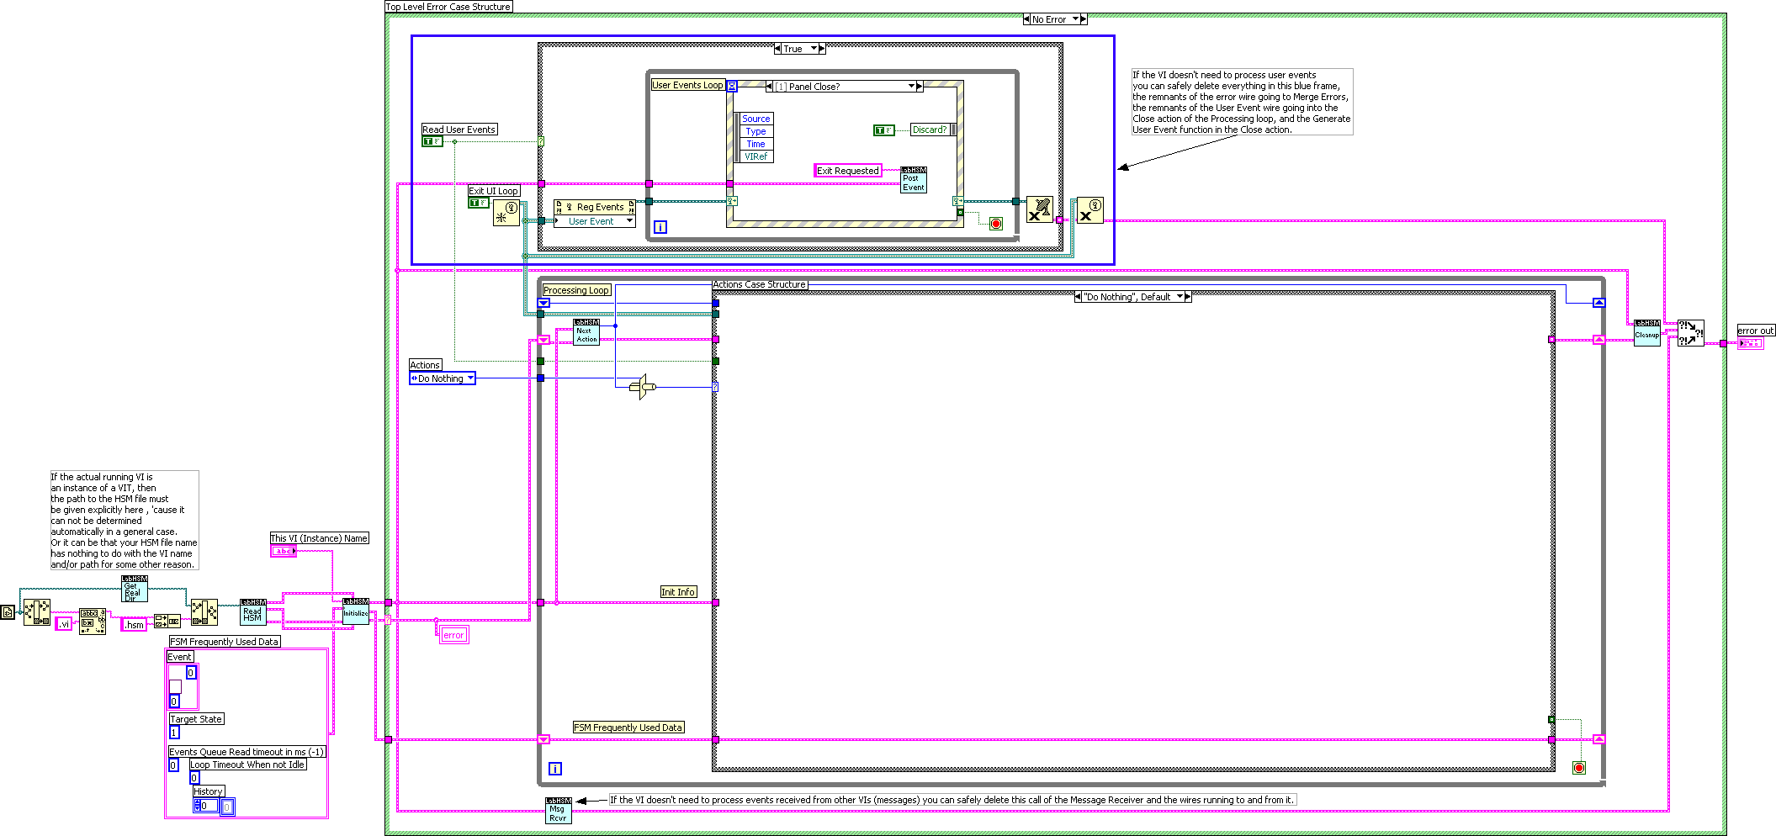Image resolution: width=1776 pixels, height=836 pixels.
Task: Toggle the boolean wired to Discard?
Action: (883, 130)
